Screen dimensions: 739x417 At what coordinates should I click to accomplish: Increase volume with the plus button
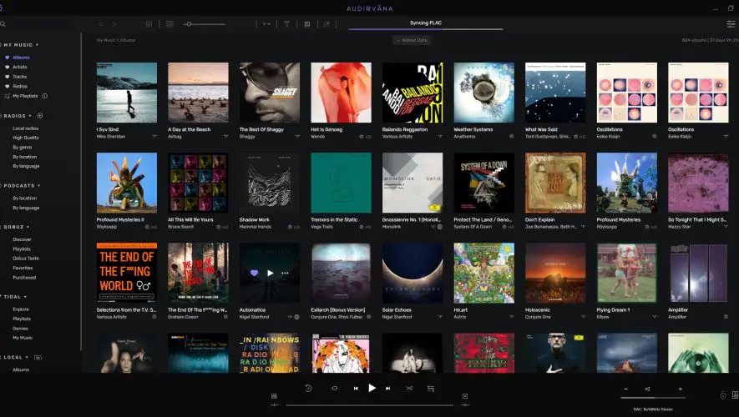pyautogui.click(x=680, y=389)
